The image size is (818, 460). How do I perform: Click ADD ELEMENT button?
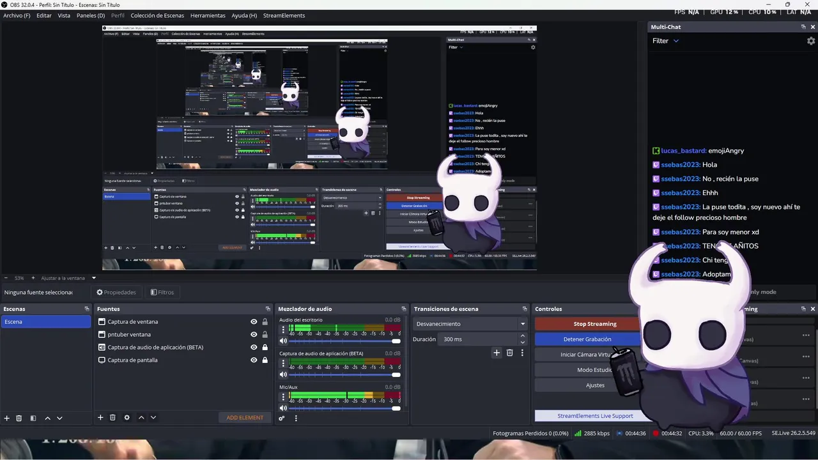(245, 418)
